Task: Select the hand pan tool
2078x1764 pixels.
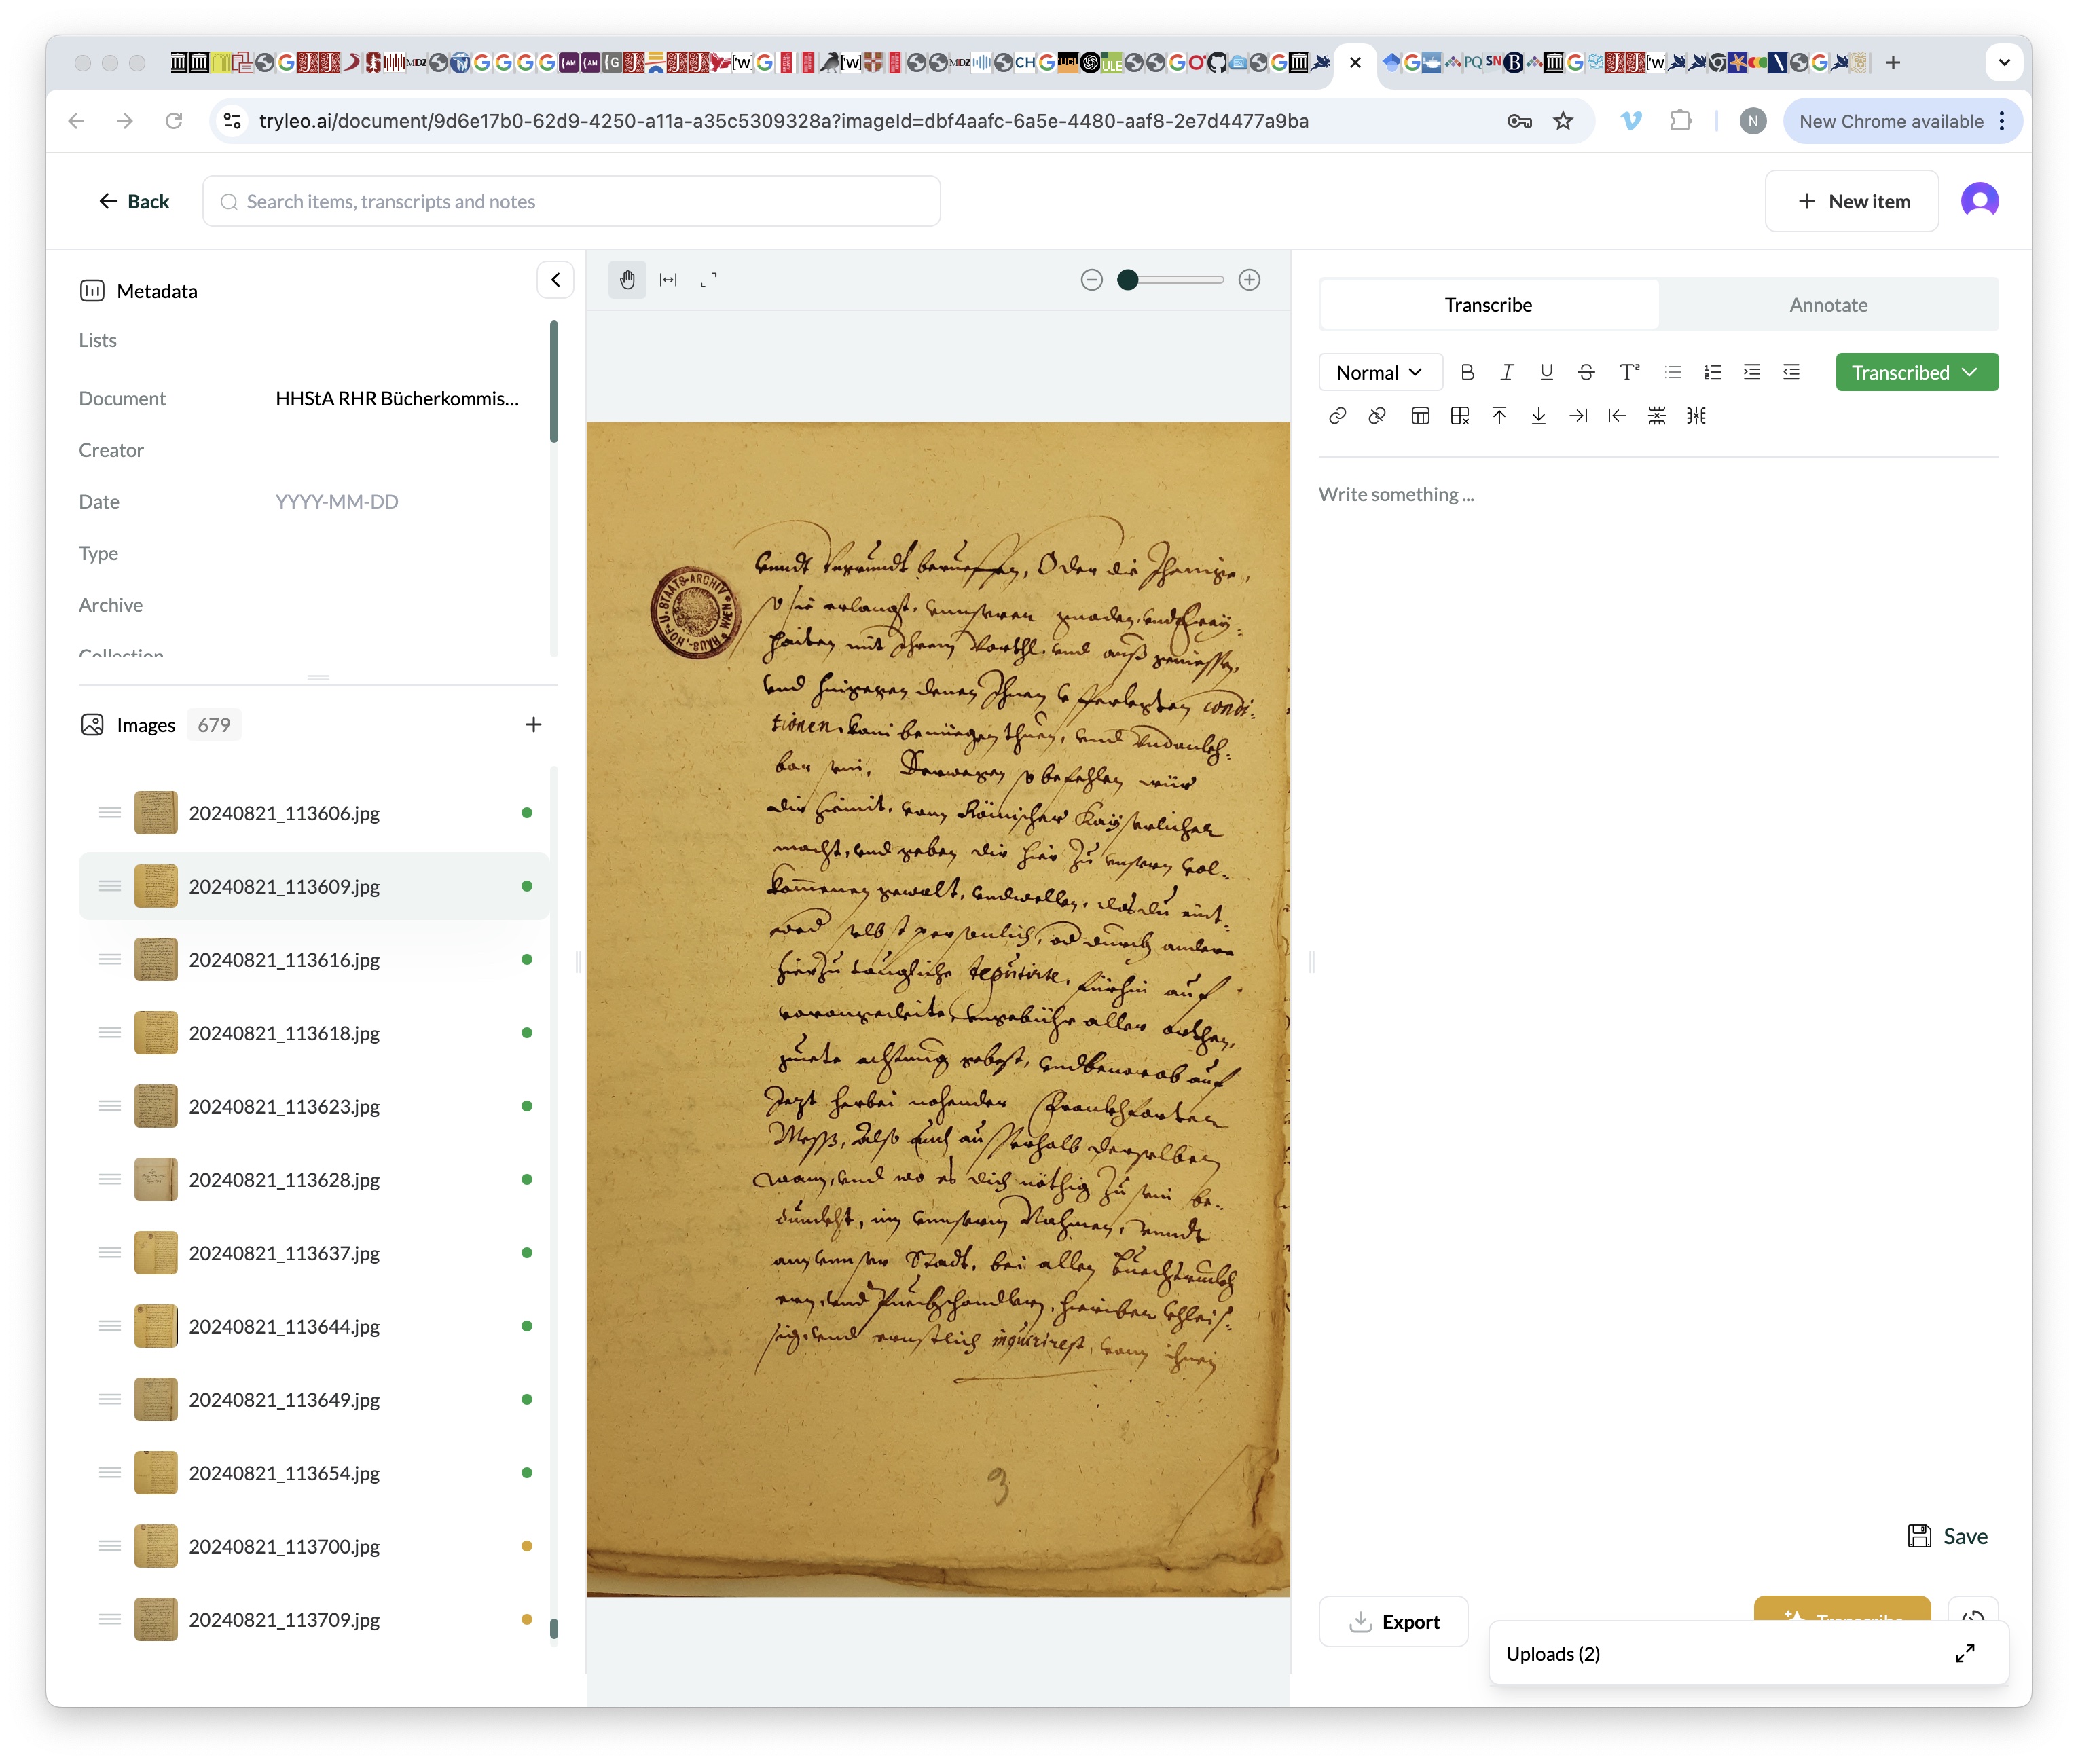Action: pos(627,280)
